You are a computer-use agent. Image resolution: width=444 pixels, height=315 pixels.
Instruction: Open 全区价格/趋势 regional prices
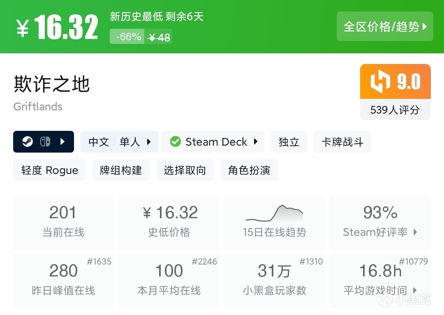tap(385, 27)
